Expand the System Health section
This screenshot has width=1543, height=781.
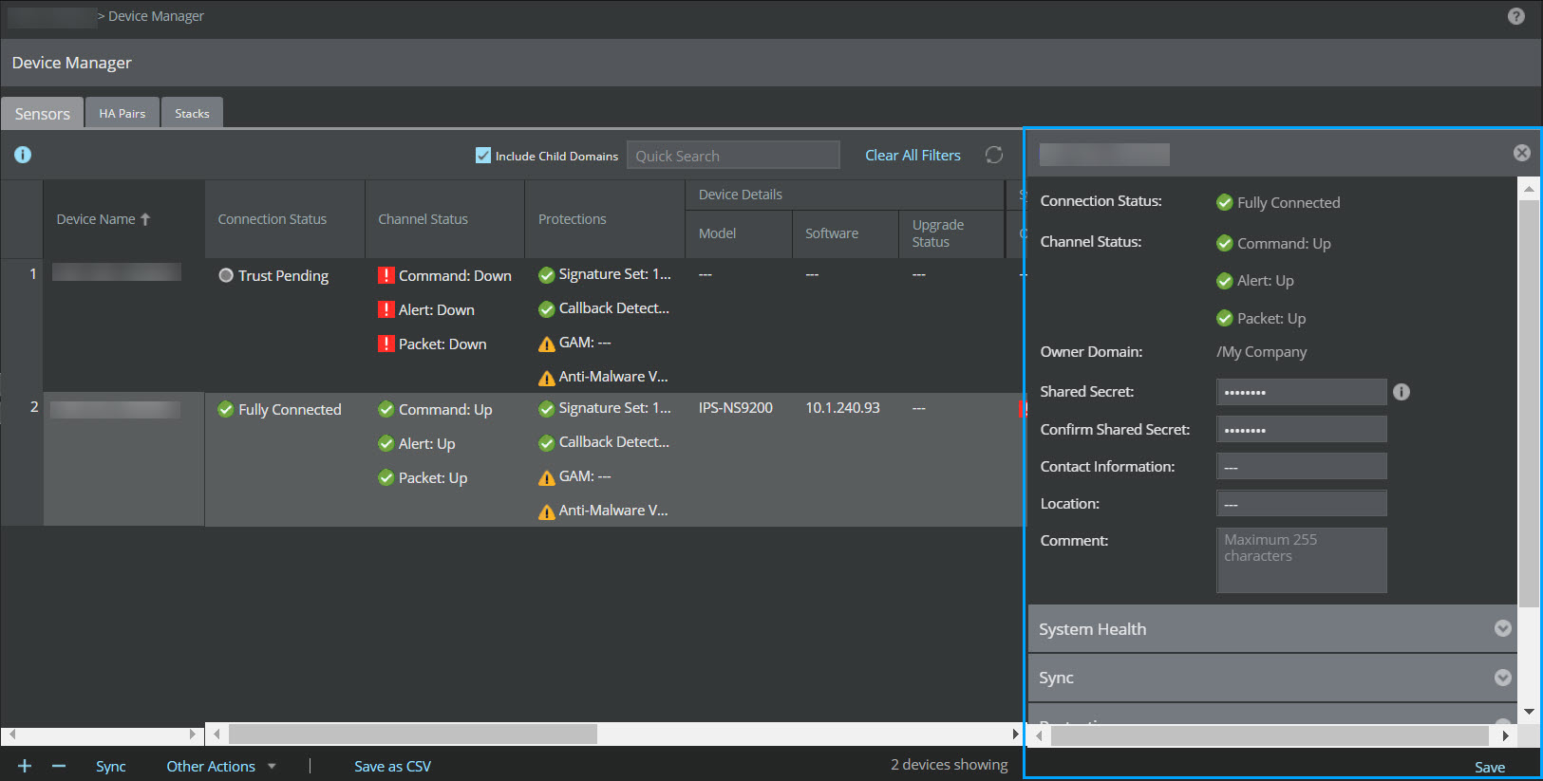1272,628
